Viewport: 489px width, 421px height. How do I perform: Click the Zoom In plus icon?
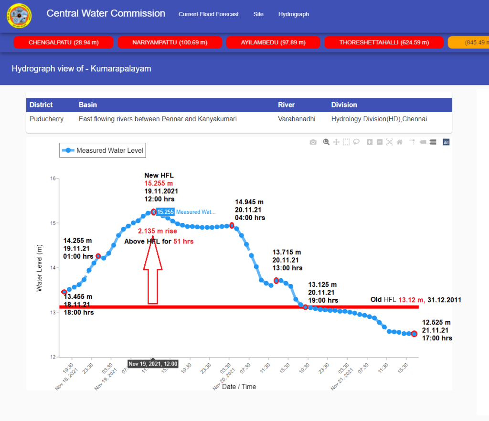[x=369, y=142]
